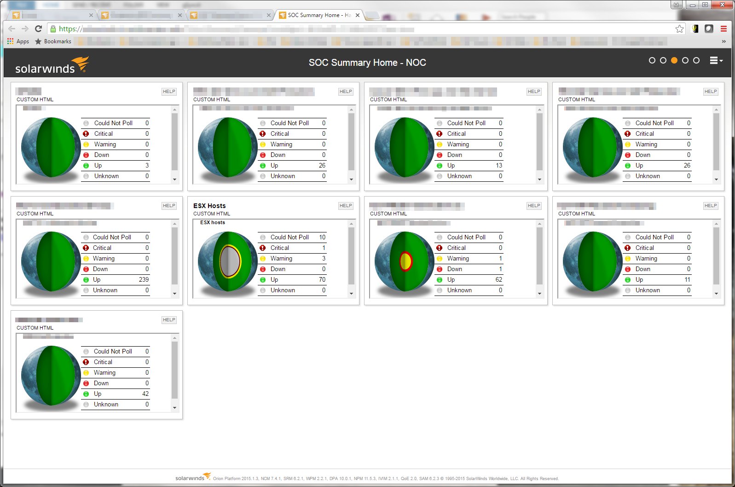Open the header list menu dropdown
This screenshot has width=735, height=487.
click(716, 60)
